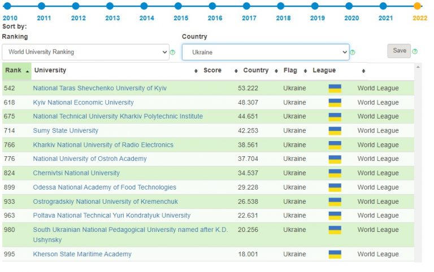Select year 2010 on the timeline

coord(7,6)
